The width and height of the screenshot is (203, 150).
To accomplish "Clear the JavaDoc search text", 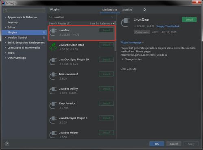I will (x=112, y=17).
